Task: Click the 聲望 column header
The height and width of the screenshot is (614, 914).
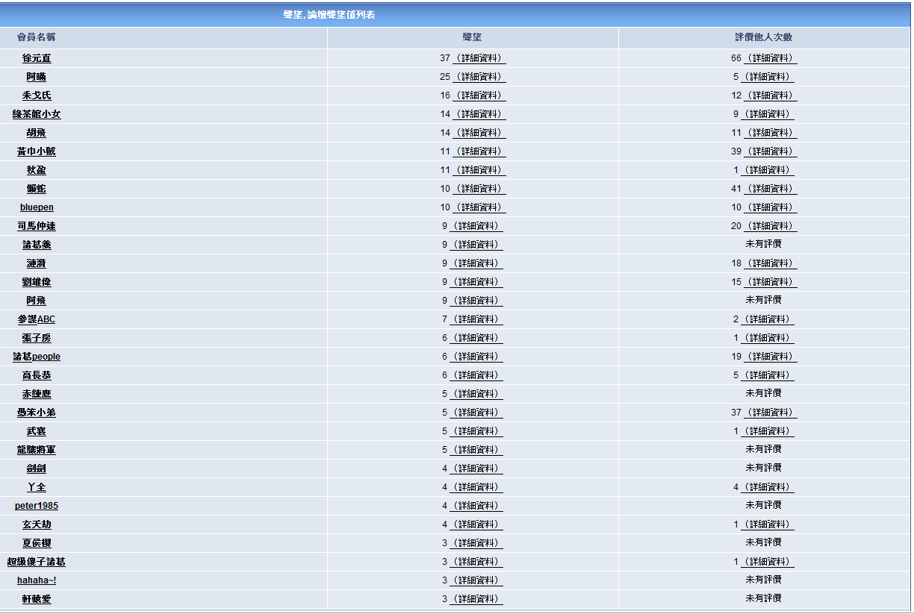Action: [472, 37]
